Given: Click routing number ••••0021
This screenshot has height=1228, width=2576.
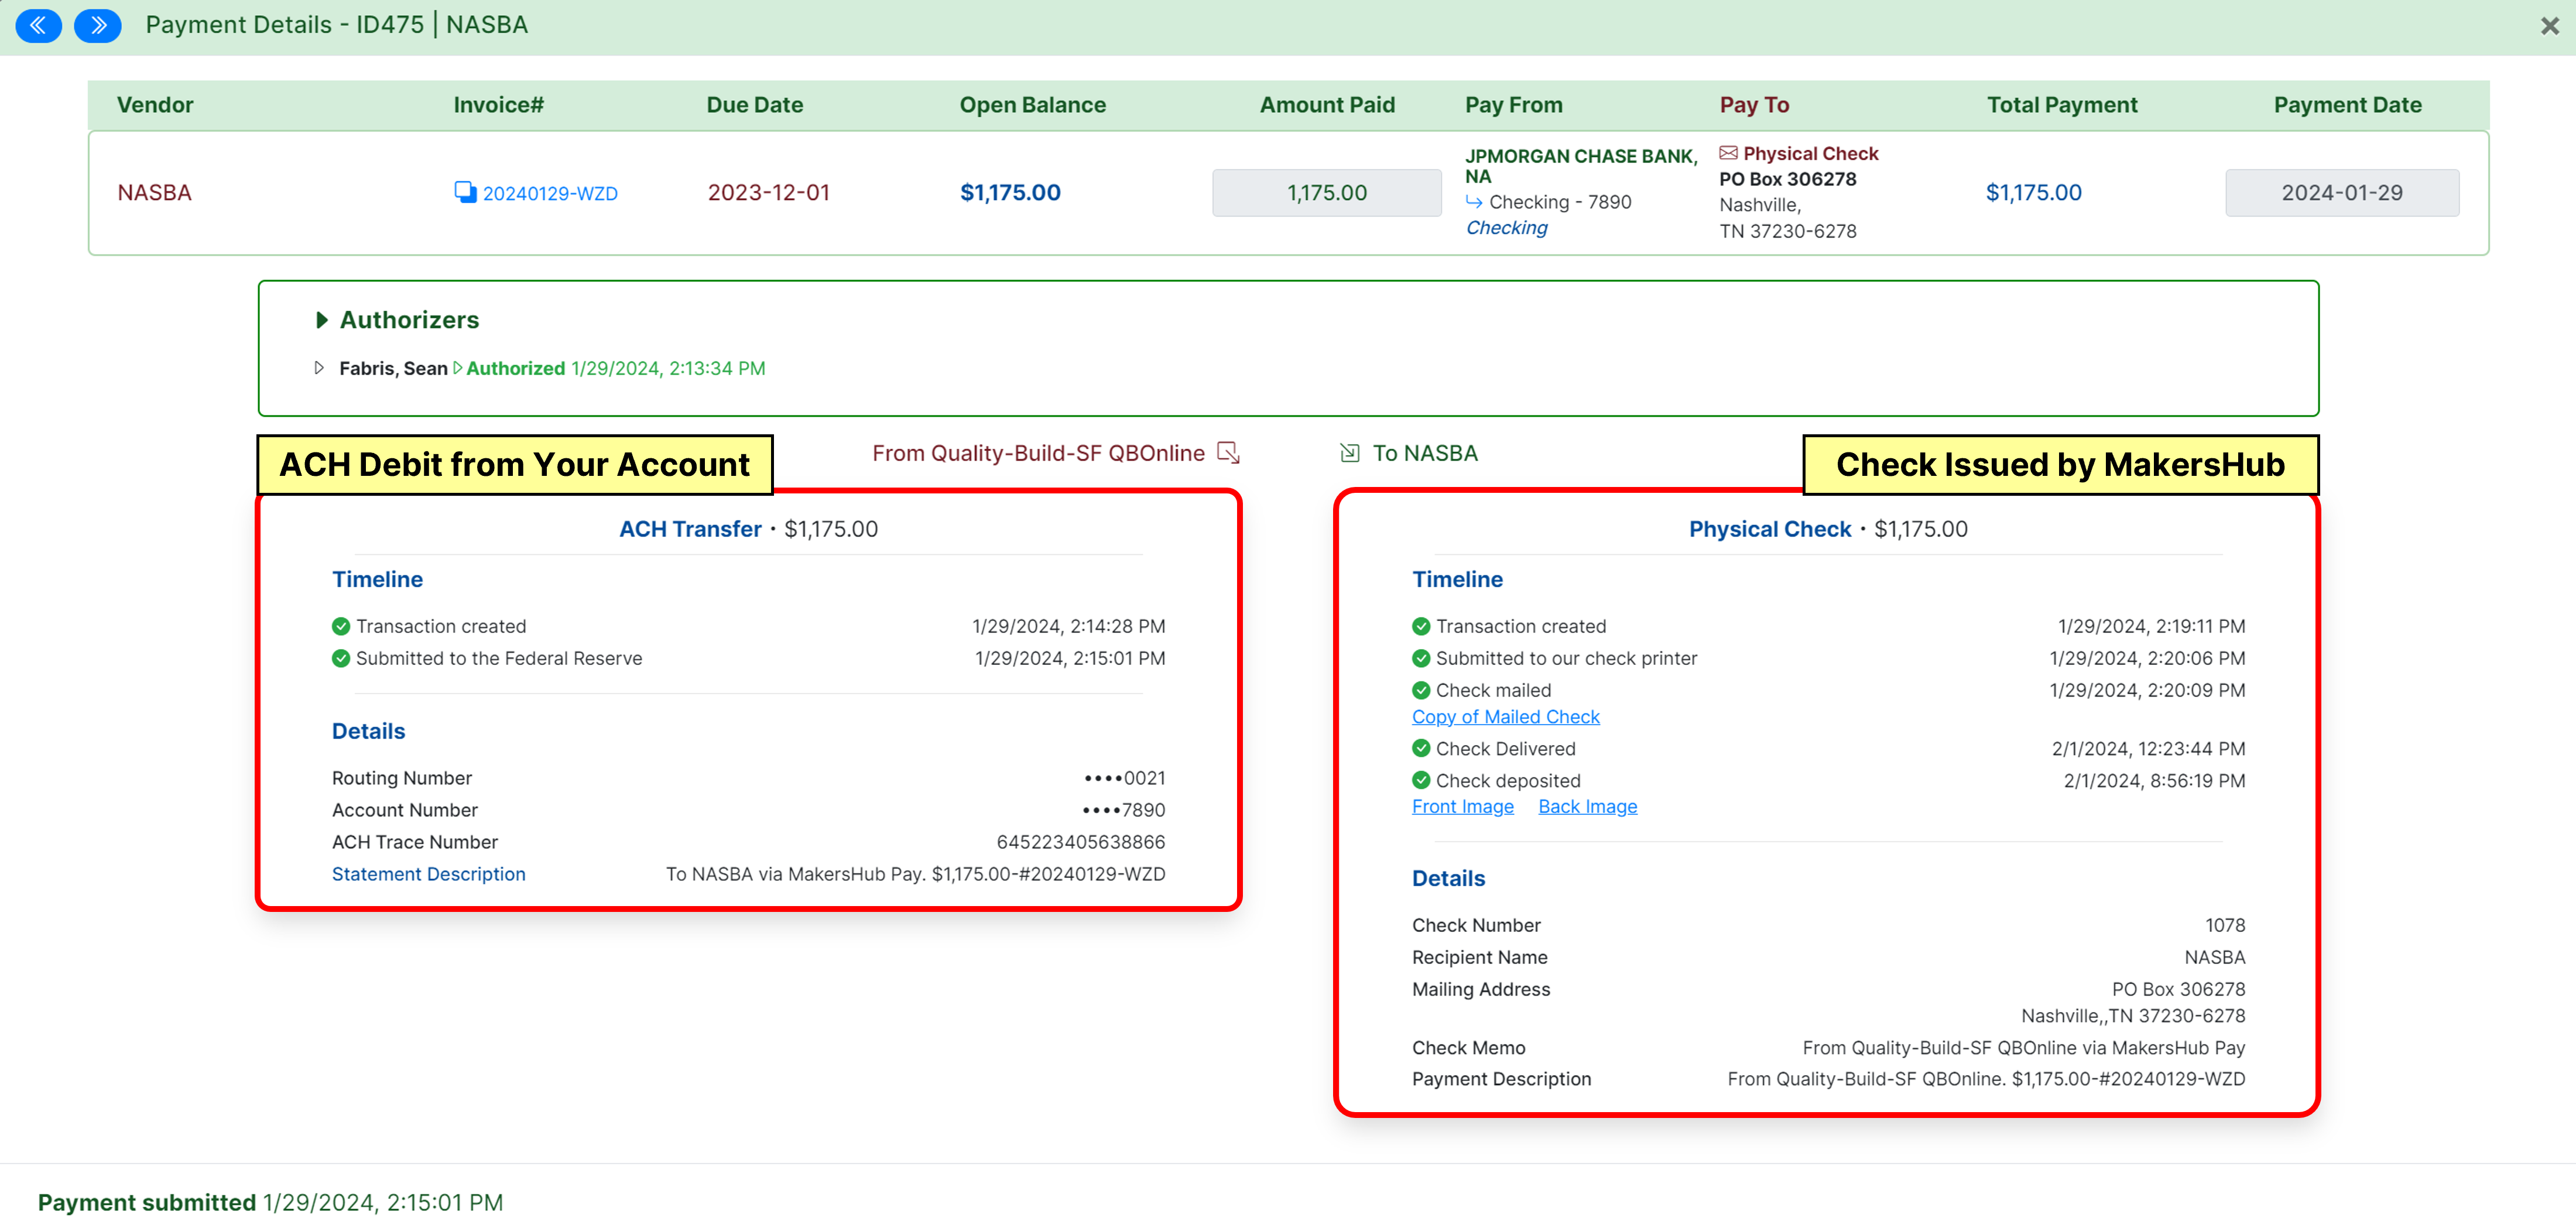Looking at the screenshot, I should click(1124, 778).
